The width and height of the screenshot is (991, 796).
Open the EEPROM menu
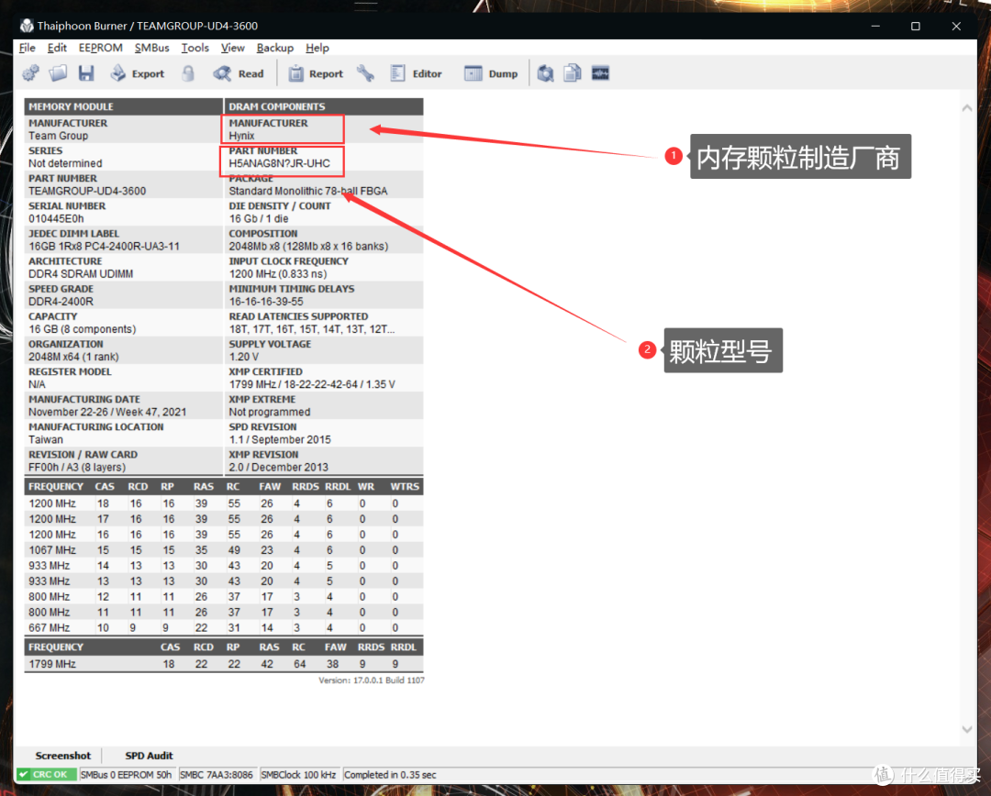(x=100, y=48)
